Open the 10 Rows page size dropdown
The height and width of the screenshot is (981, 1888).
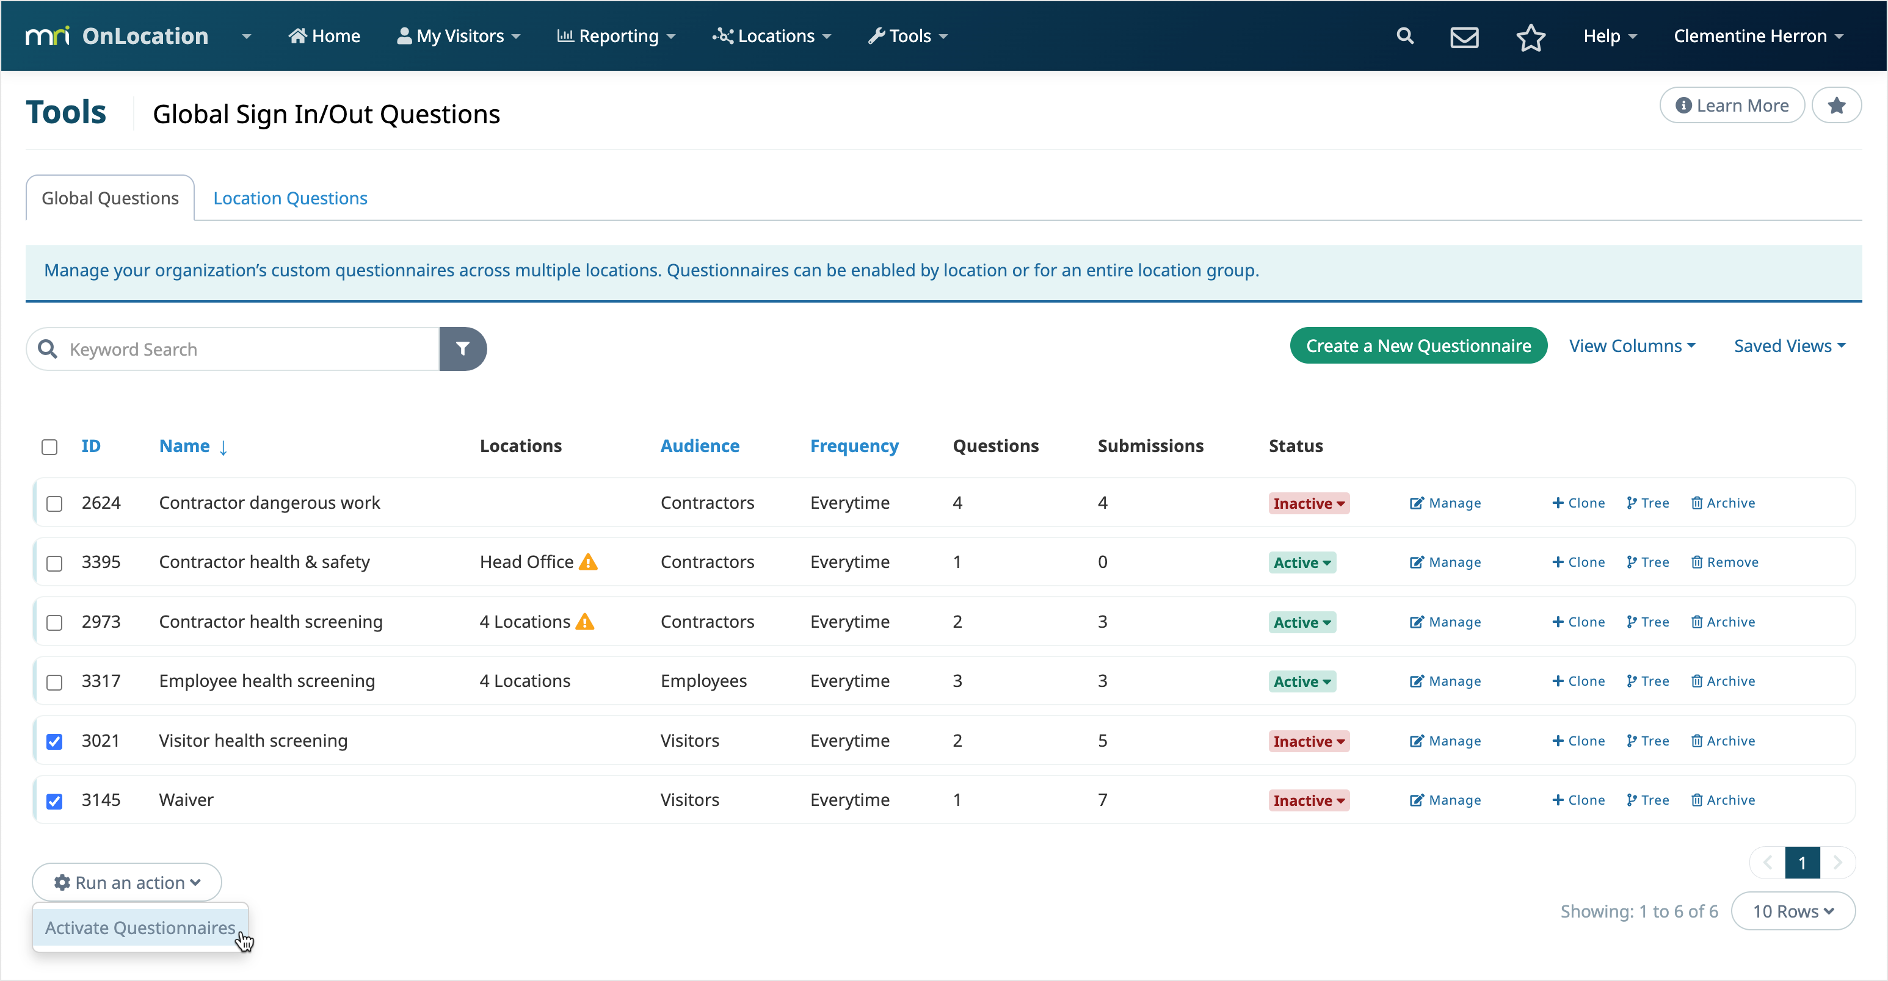tap(1793, 911)
